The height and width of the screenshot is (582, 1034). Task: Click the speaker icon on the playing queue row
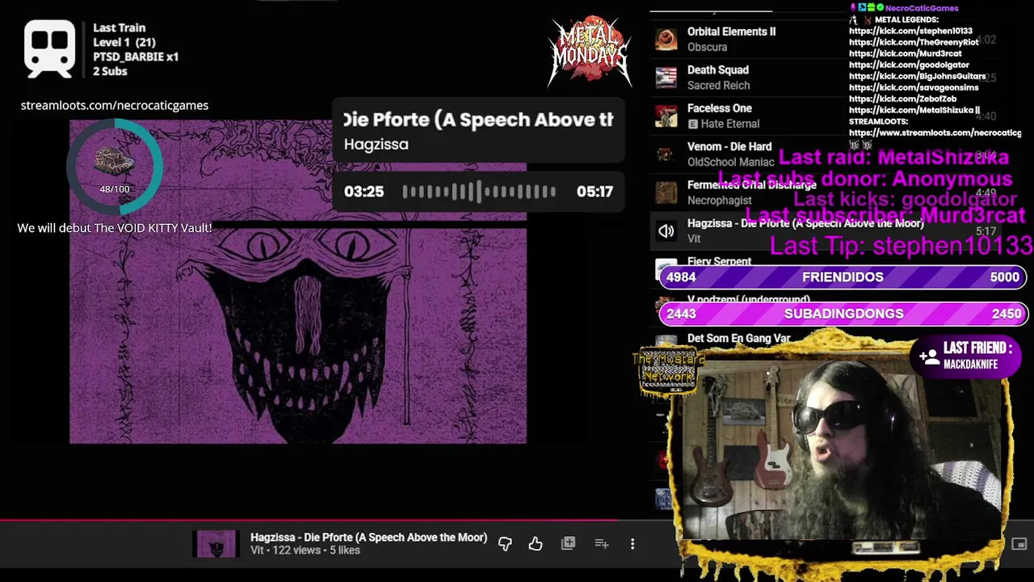[666, 231]
